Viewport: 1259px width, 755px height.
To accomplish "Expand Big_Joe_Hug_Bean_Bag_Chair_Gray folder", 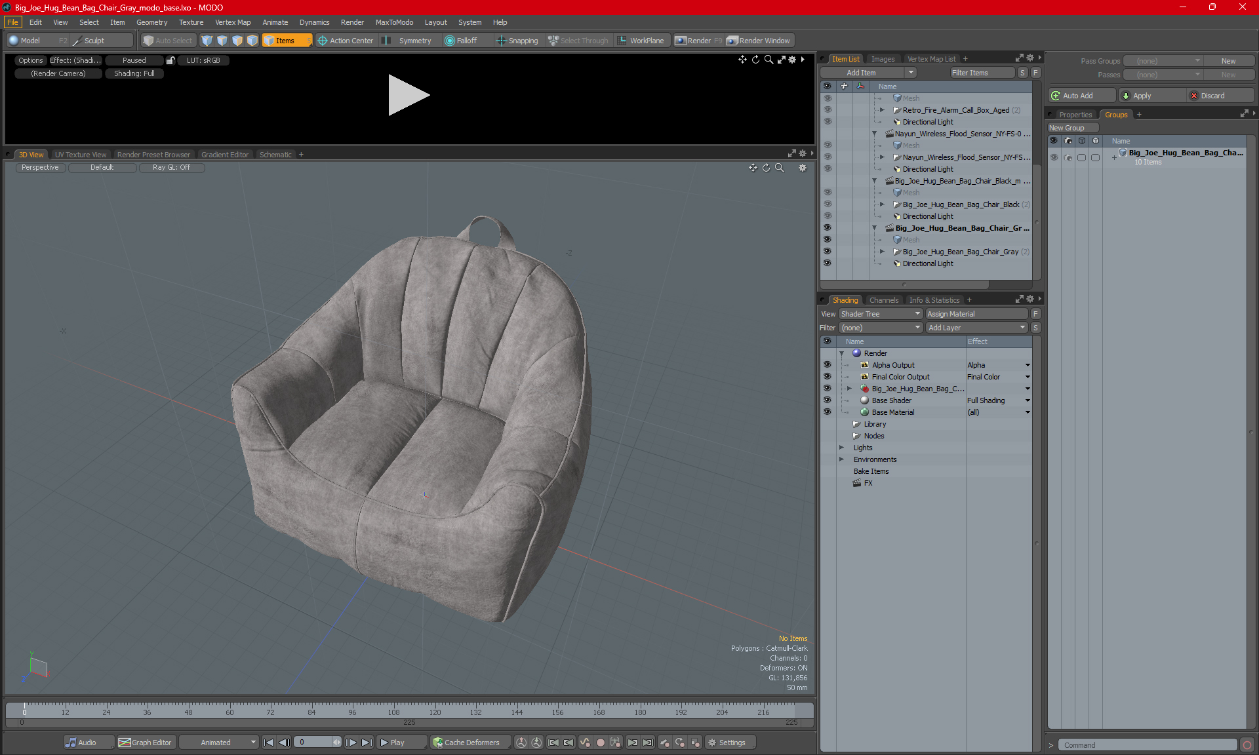I will click(x=882, y=252).
